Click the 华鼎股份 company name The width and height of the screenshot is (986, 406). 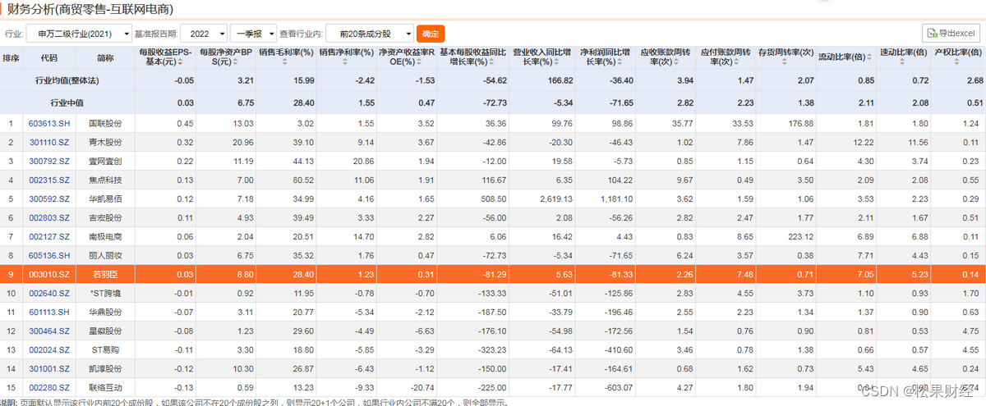pos(105,312)
